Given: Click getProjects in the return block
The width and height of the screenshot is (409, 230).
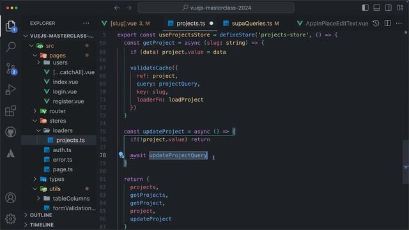Looking at the screenshot, I should tap(148, 195).
